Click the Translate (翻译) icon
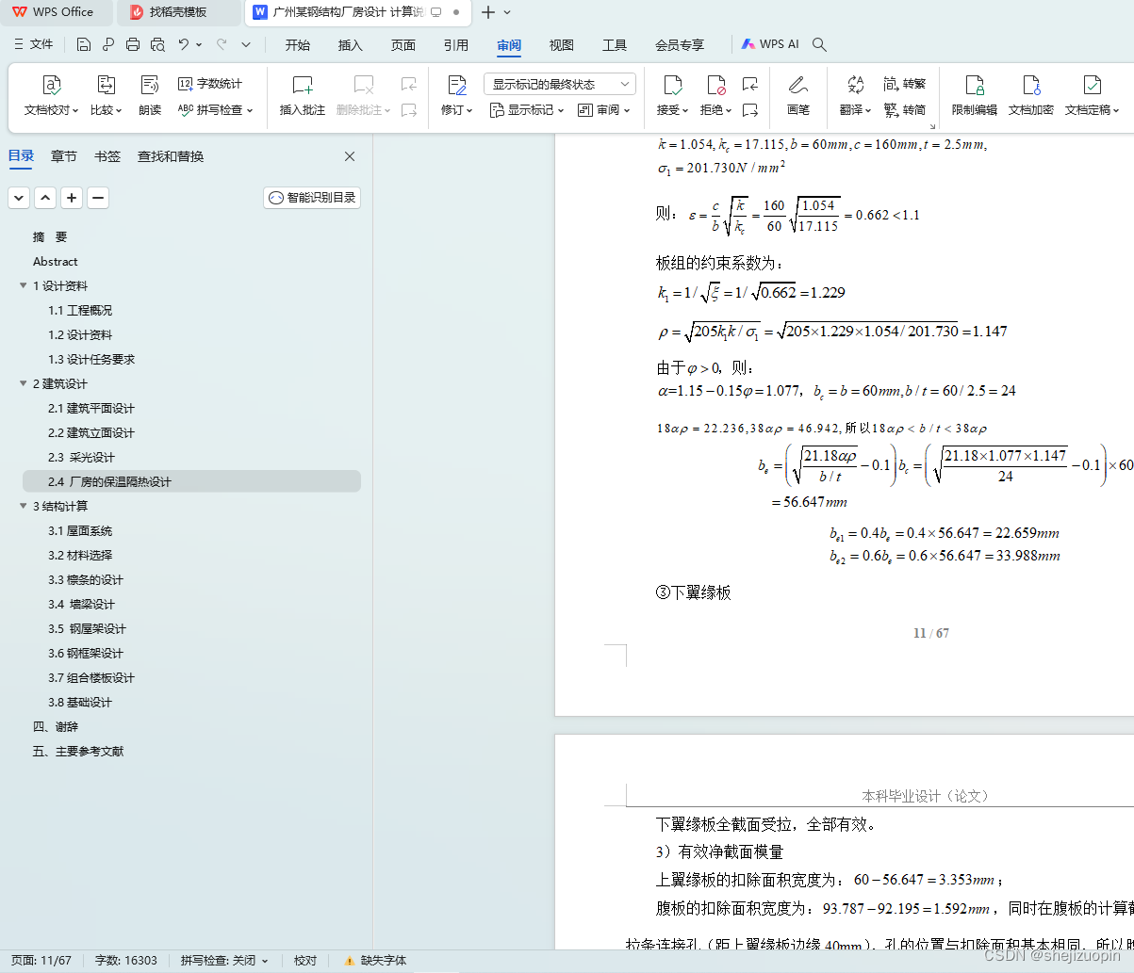The height and width of the screenshot is (973, 1134). click(856, 86)
